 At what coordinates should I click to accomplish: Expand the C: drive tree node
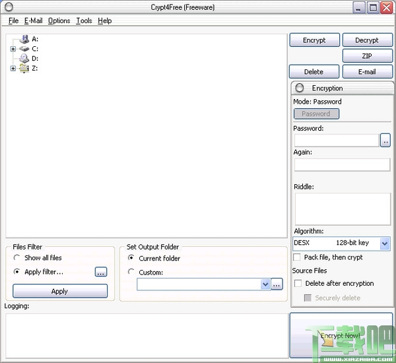click(x=13, y=49)
